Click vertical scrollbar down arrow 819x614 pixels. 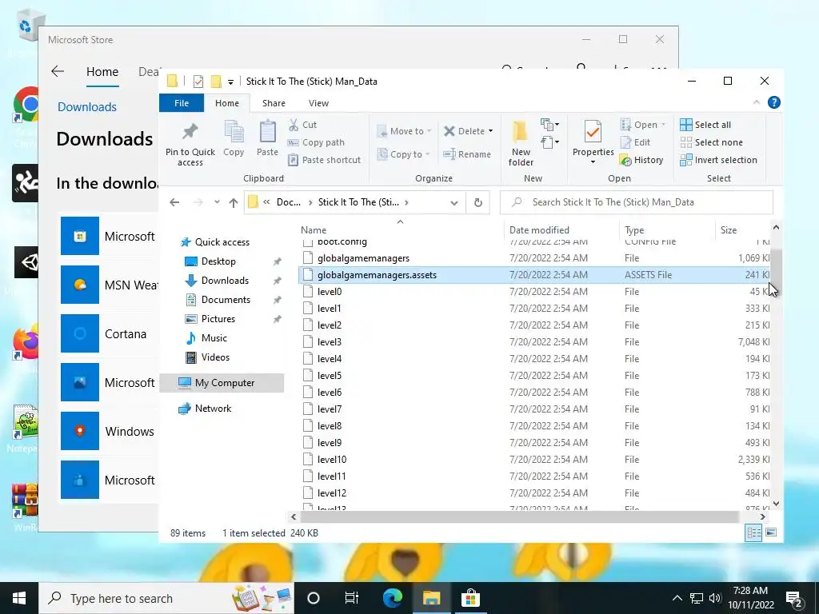click(x=776, y=504)
